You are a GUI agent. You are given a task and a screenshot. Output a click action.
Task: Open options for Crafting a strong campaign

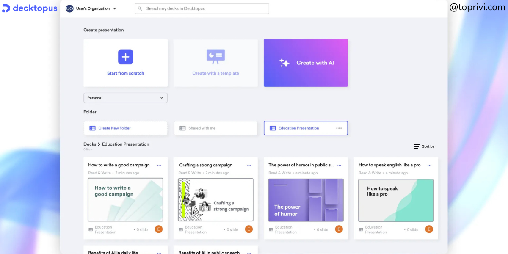[249, 166]
